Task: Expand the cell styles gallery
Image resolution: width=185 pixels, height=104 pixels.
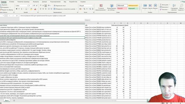Action: [140, 9]
